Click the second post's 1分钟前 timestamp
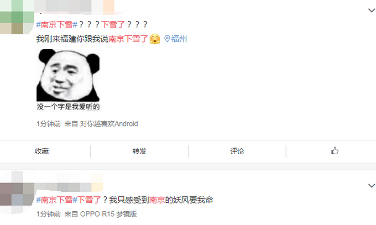 (49, 214)
